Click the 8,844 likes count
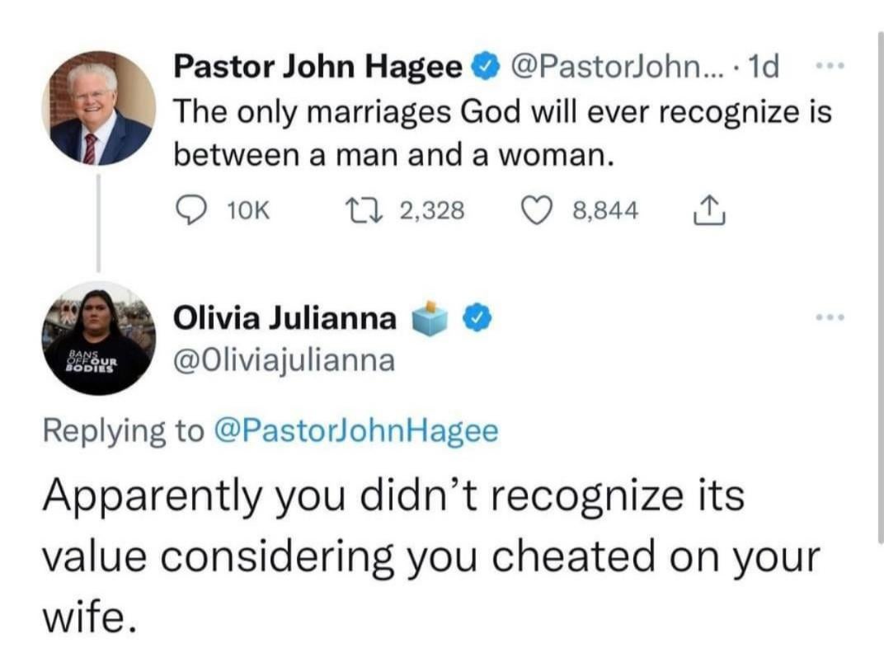The image size is (884, 662). 604,211
